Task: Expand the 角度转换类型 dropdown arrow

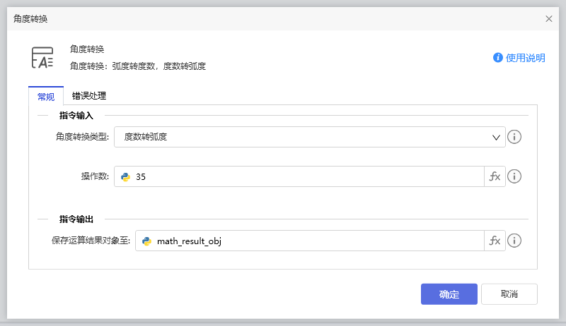Action: [497, 137]
